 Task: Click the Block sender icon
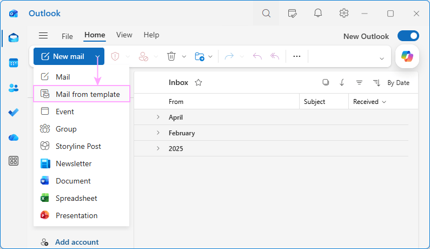(x=143, y=56)
